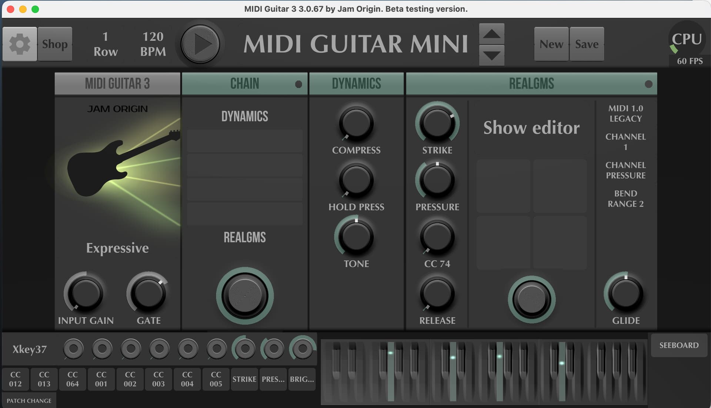Click the Shop button
The image size is (711, 408).
55,44
